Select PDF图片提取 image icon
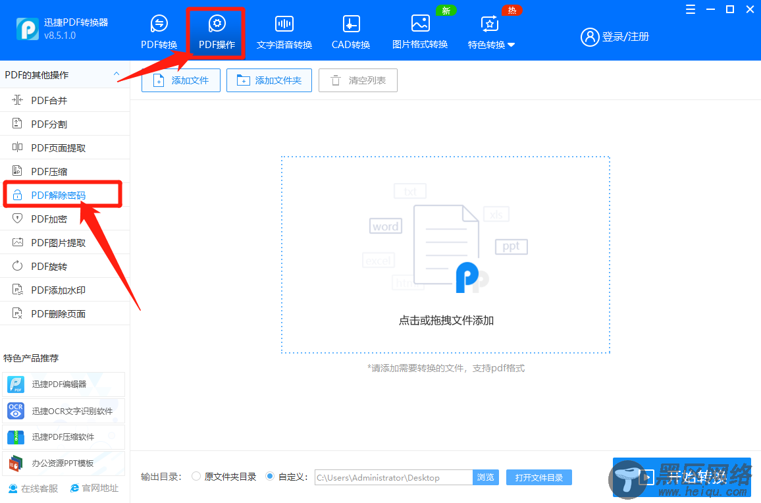Image resolution: width=761 pixels, height=503 pixels. [x=18, y=242]
